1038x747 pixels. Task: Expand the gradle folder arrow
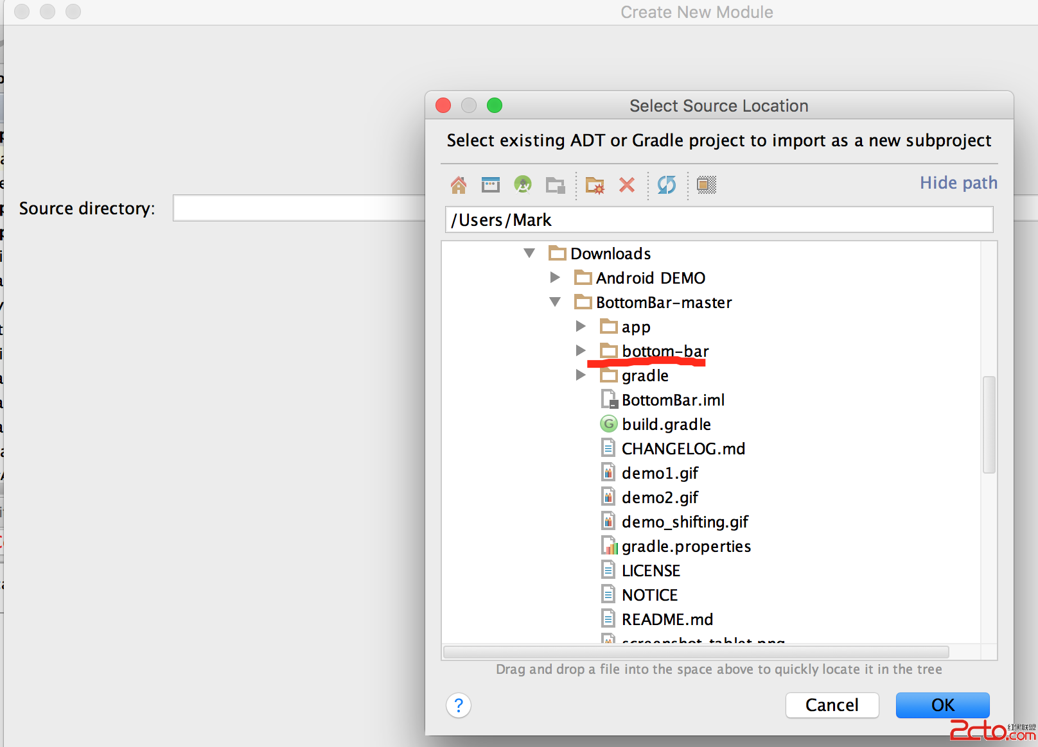pos(581,375)
